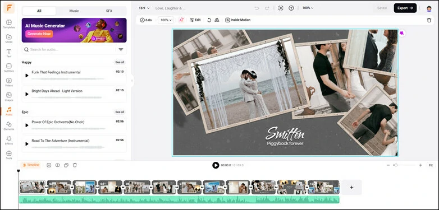Open the Edit adjustments button
Viewport: 439px width, 210px height.
195,20
